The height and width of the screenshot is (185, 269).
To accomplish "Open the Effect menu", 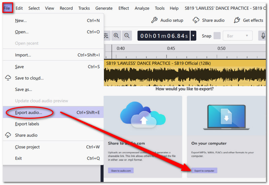I will tap(124, 8).
